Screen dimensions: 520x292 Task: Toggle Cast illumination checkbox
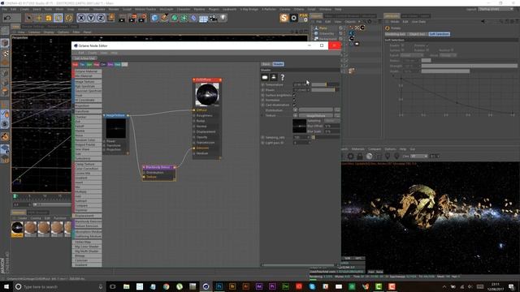point(294,105)
